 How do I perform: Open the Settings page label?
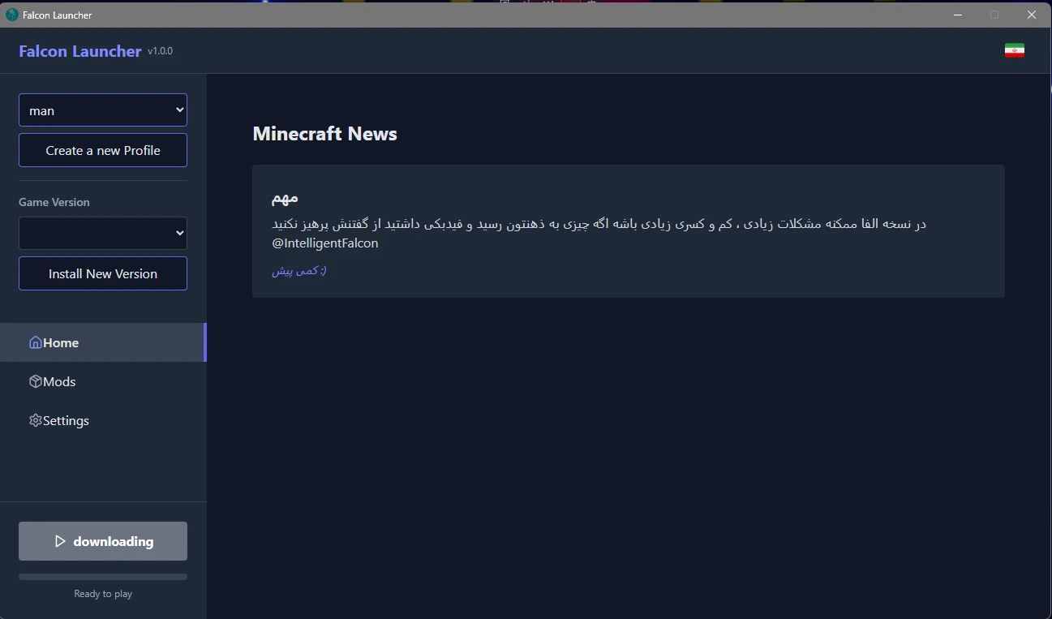point(66,420)
